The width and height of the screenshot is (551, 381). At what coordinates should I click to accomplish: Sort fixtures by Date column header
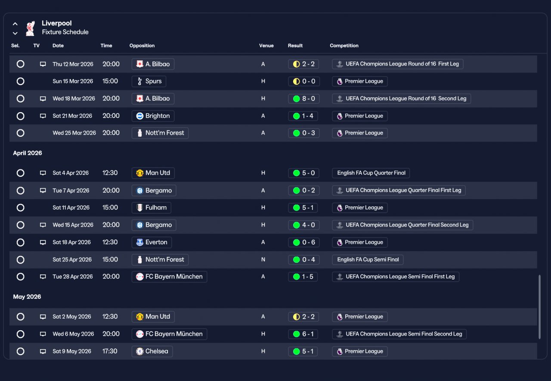pos(58,46)
